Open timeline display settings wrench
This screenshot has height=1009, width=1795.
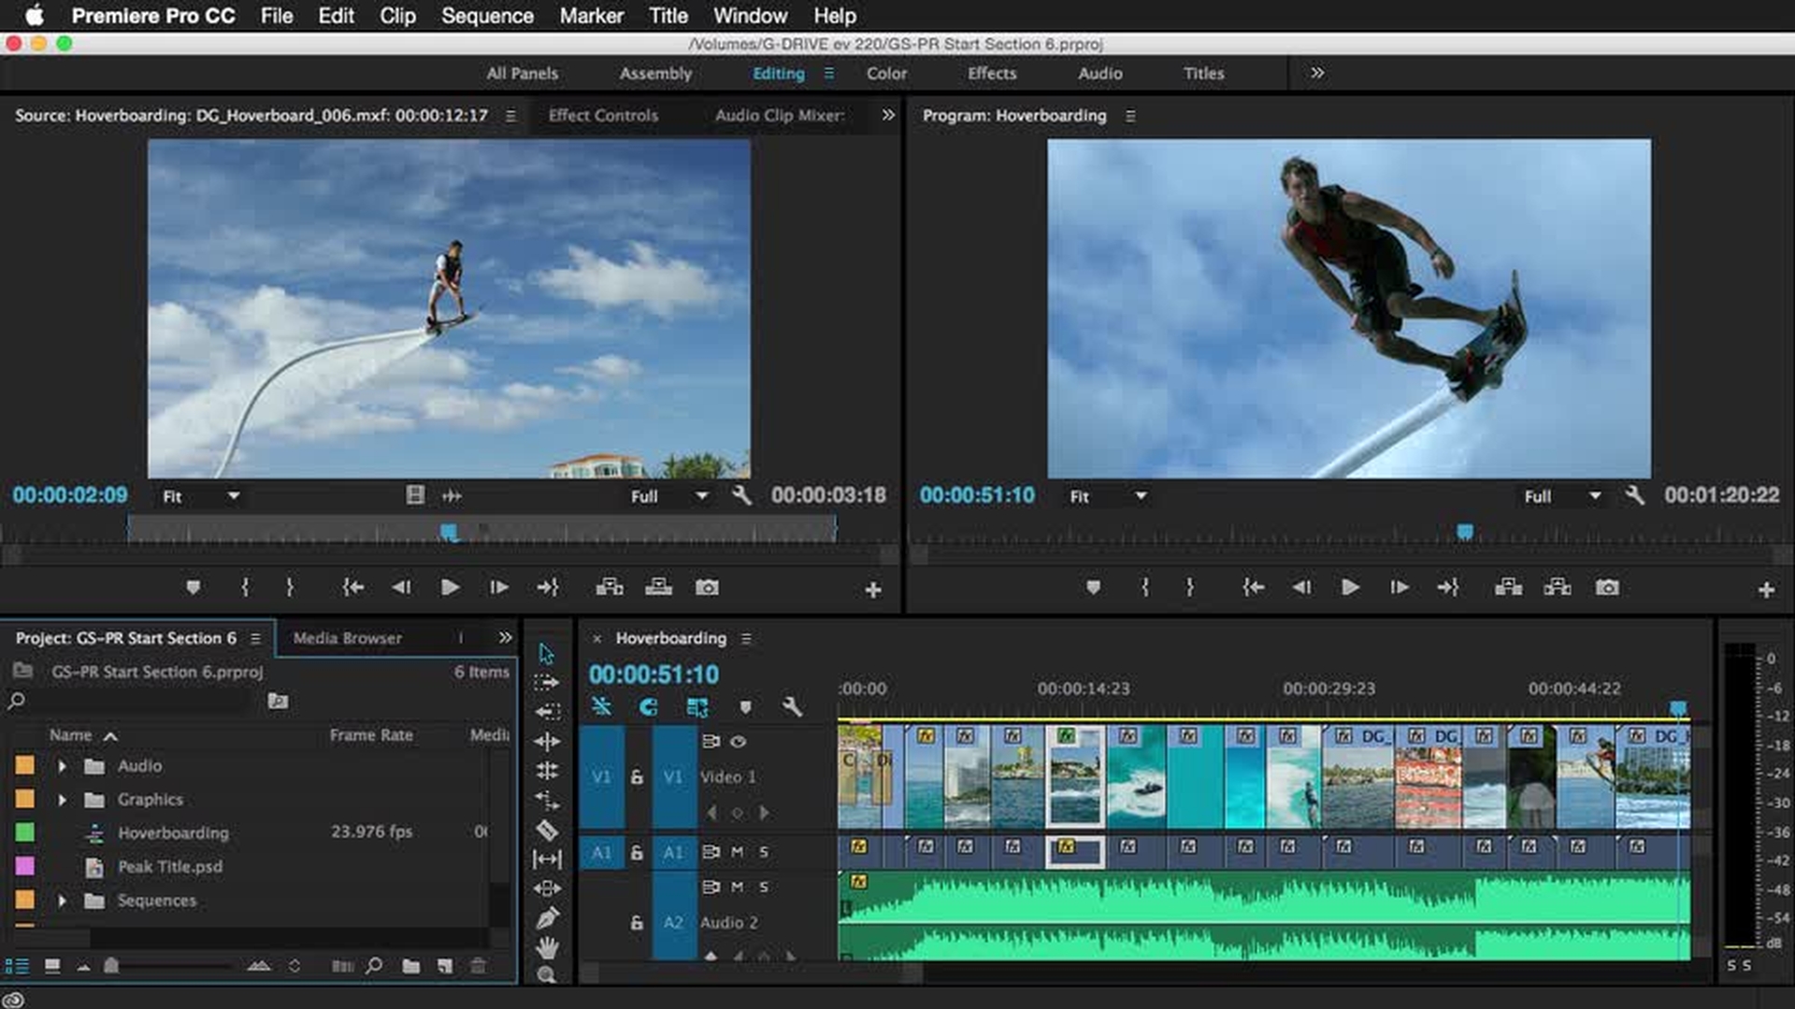[792, 707]
